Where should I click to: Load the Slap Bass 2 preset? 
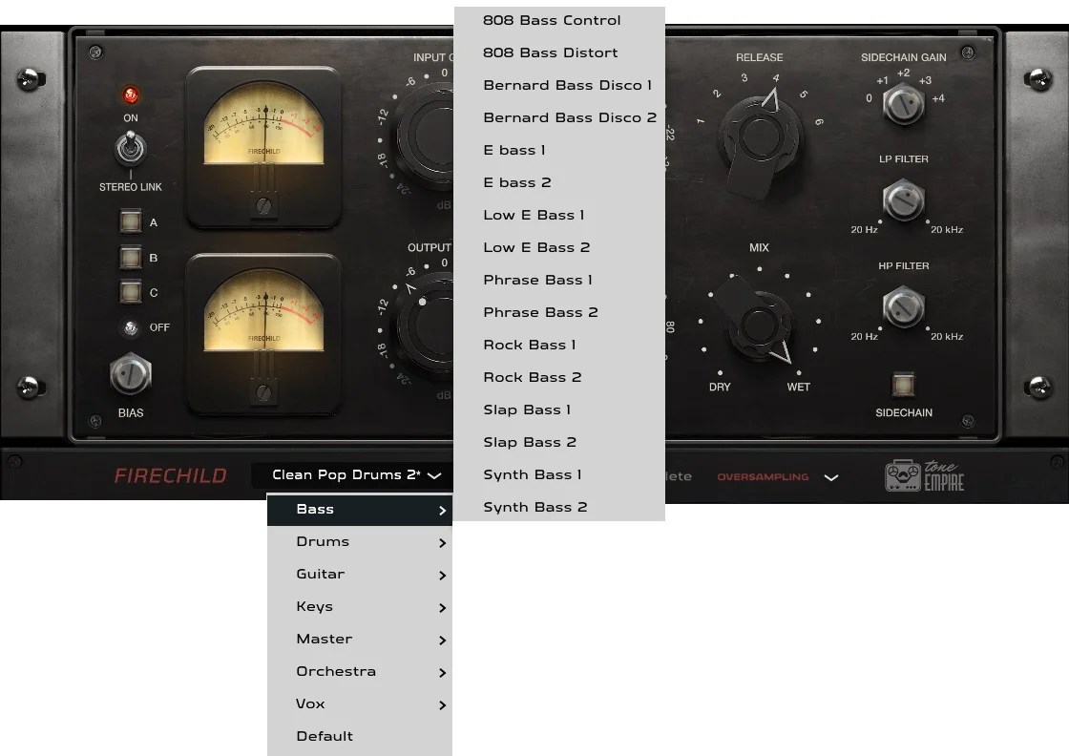point(559,442)
